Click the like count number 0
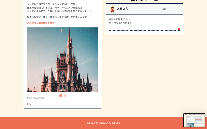The height and width of the screenshot is (129, 207). [31, 104]
